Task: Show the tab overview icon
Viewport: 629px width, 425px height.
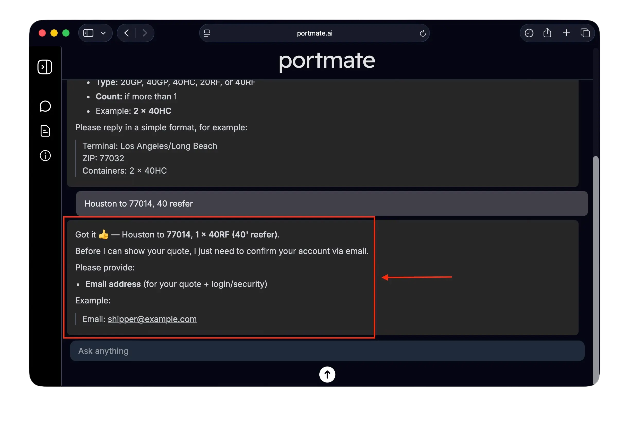Action: (585, 33)
